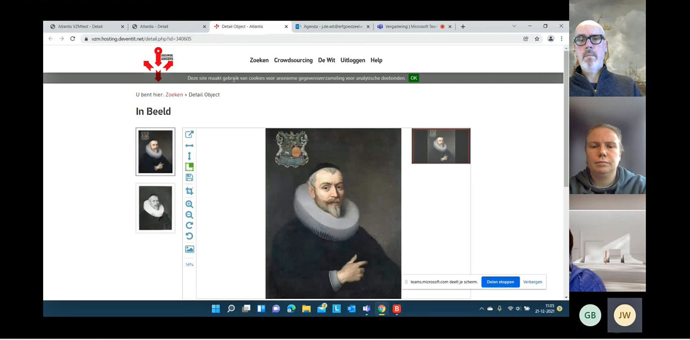Screen dimensions: 690x340
Task: Open Outlook from taskbar
Action: (x=351, y=309)
